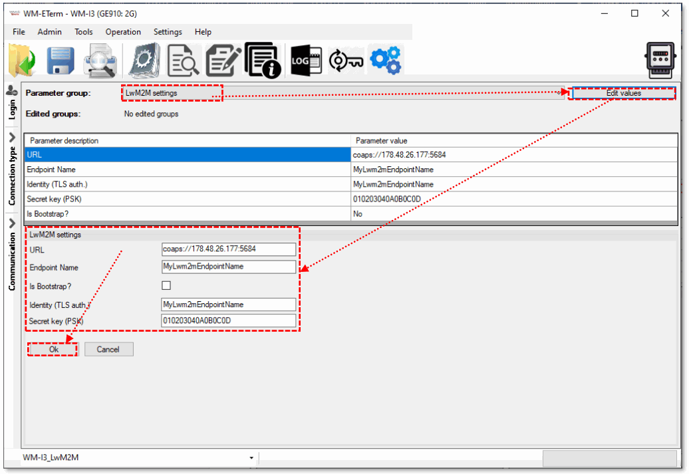Open the Operation menu
The width and height of the screenshot is (689, 474).
coord(123,31)
